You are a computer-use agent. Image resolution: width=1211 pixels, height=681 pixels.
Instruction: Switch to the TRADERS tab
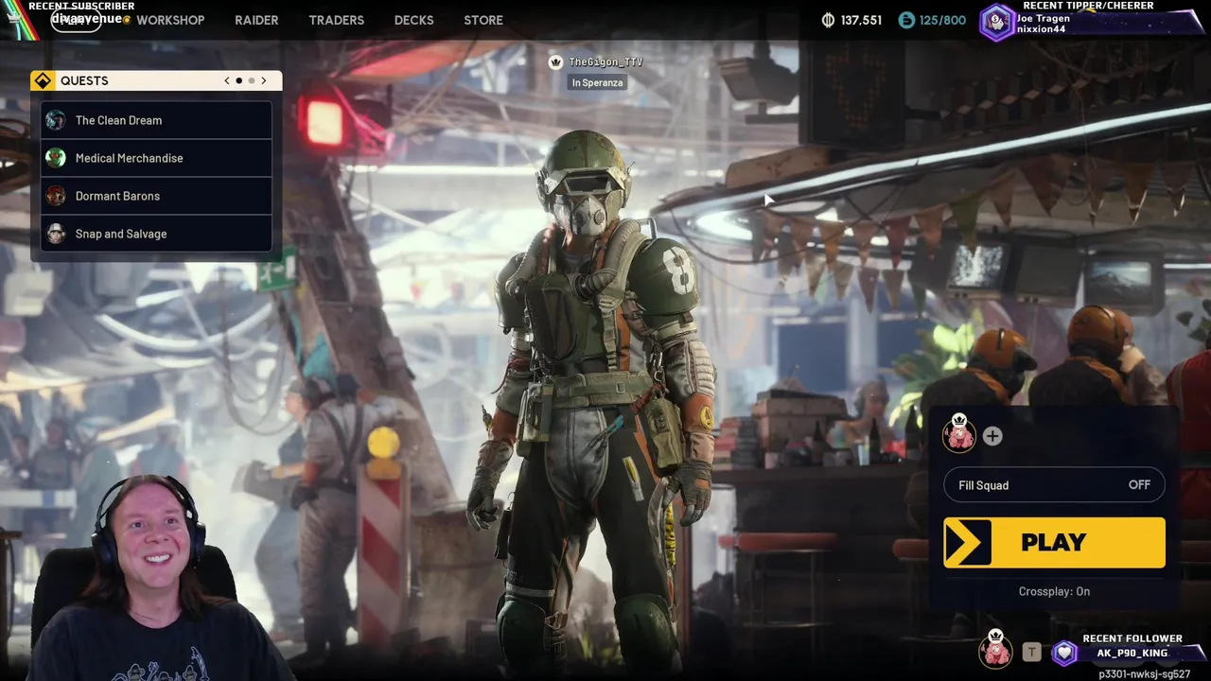pos(336,20)
